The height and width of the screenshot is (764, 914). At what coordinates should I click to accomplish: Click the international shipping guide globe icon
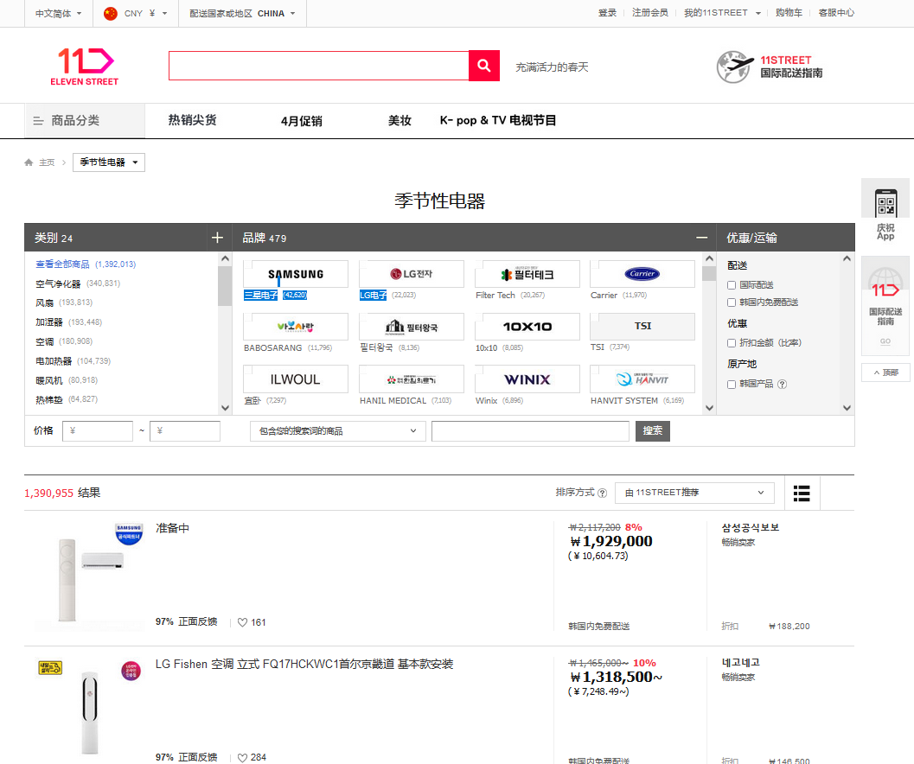[x=734, y=67]
